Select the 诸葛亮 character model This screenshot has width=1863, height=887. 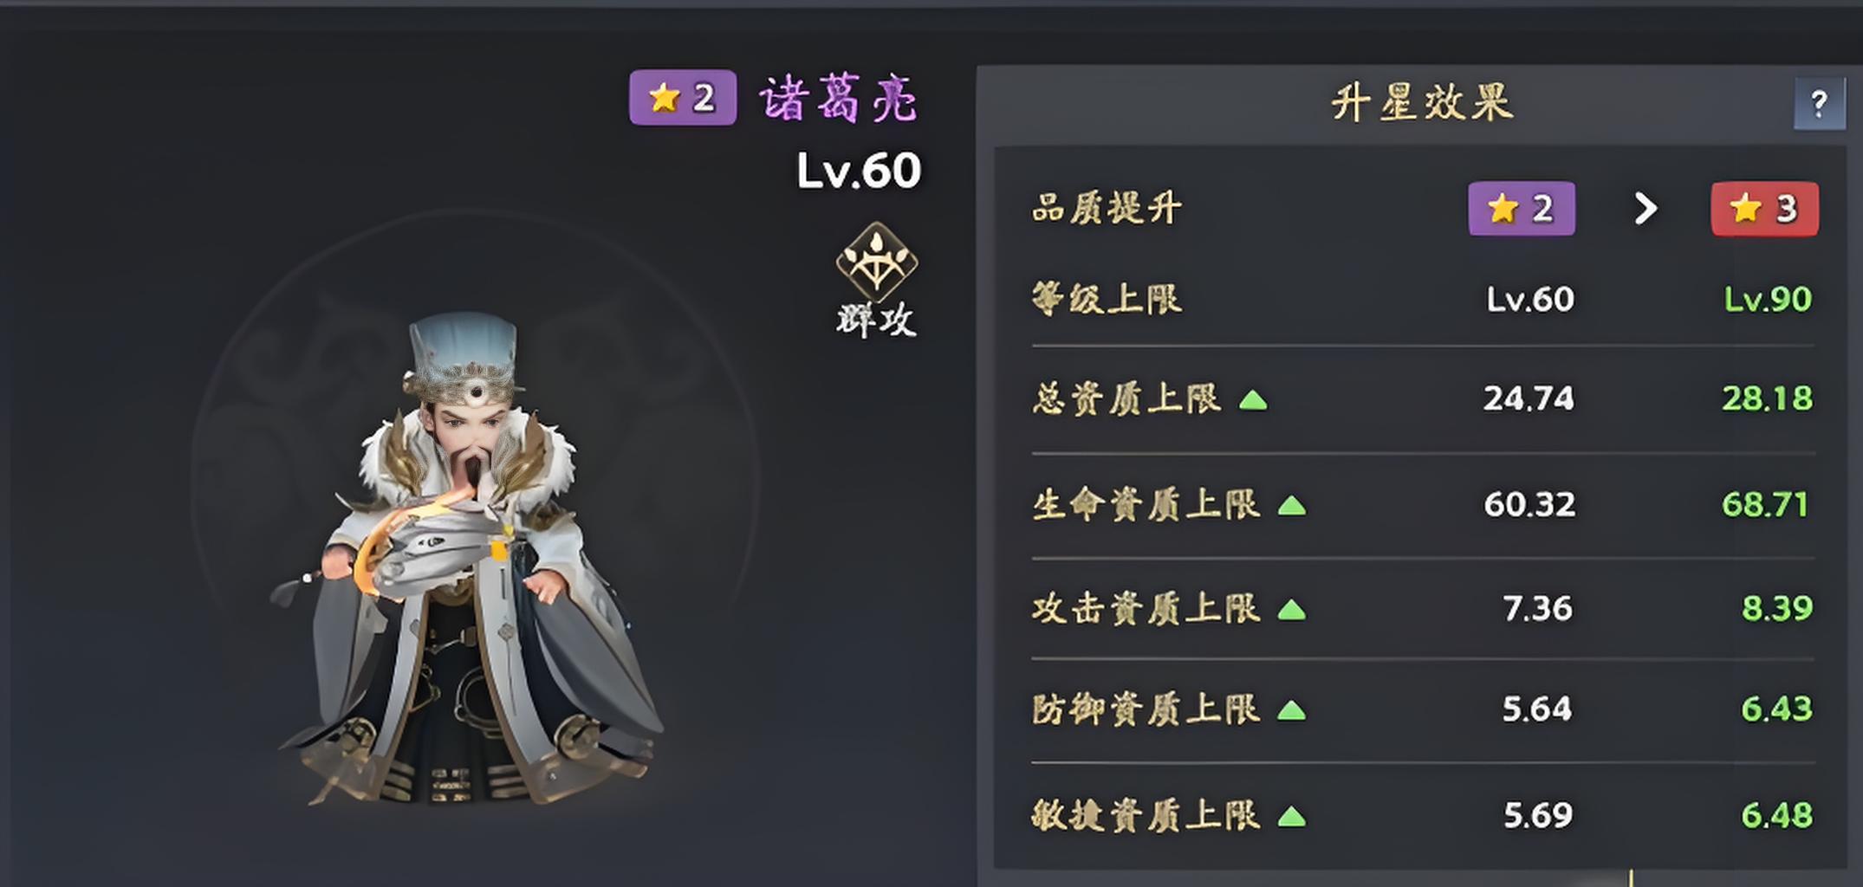coord(468,559)
